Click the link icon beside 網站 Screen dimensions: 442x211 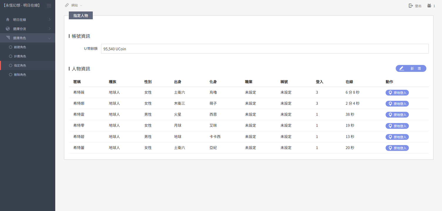click(67, 5)
